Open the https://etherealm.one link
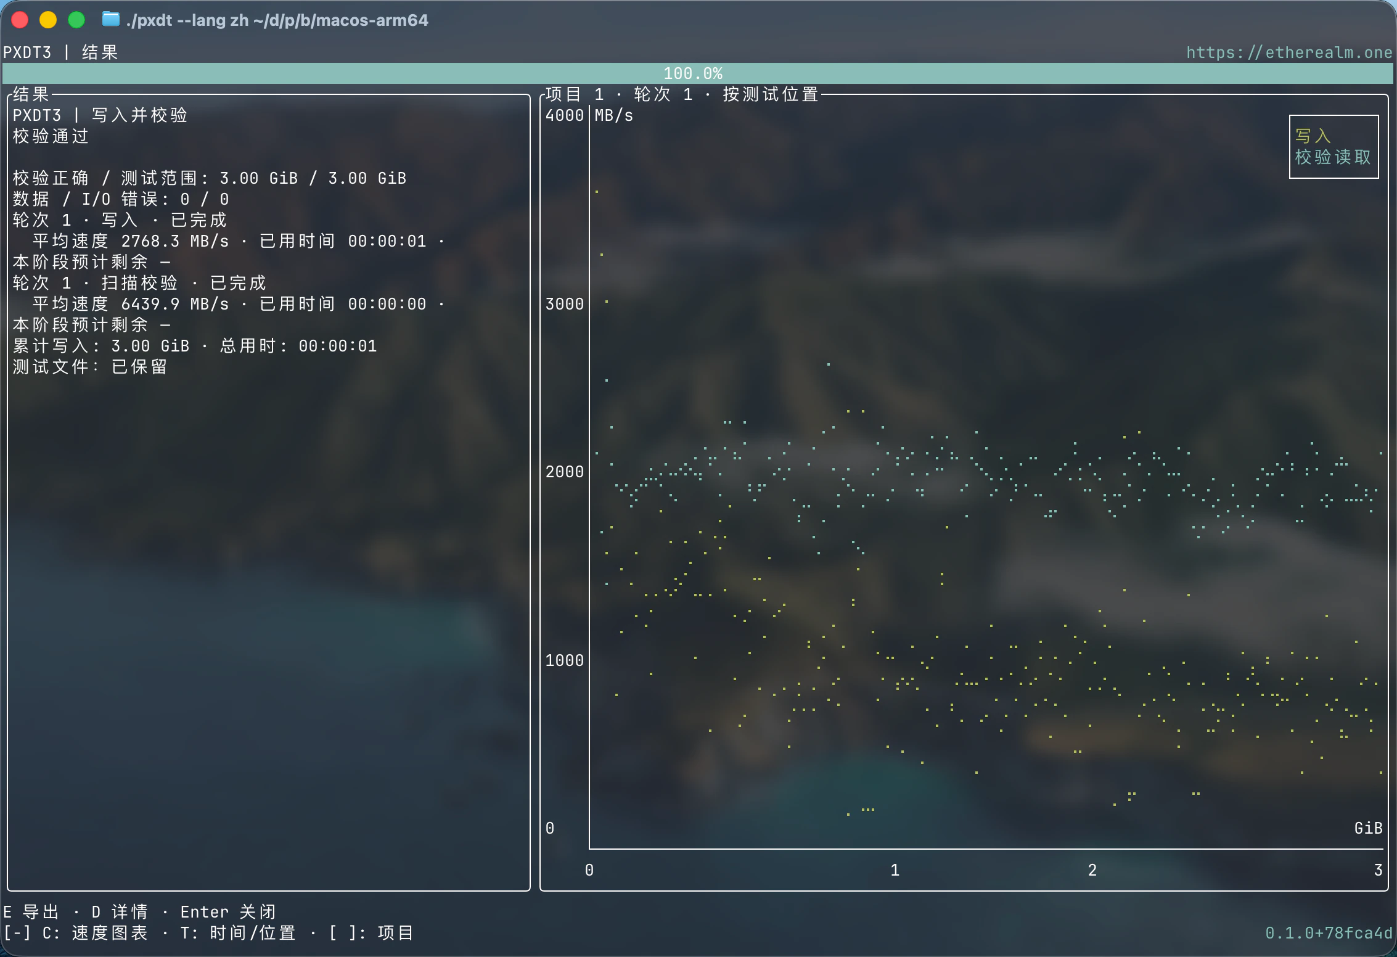The height and width of the screenshot is (957, 1397). click(x=1289, y=52)
